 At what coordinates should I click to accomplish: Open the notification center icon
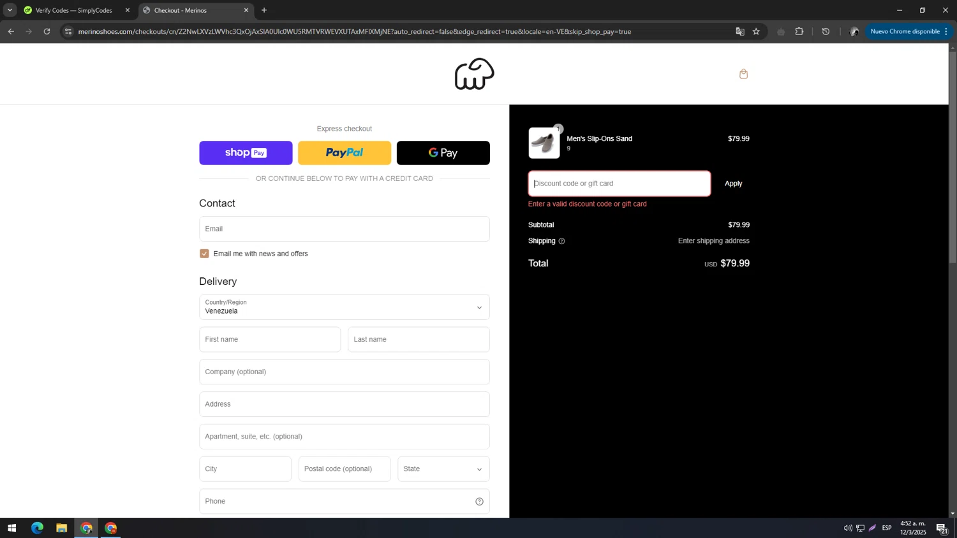(x=941, y=528)
